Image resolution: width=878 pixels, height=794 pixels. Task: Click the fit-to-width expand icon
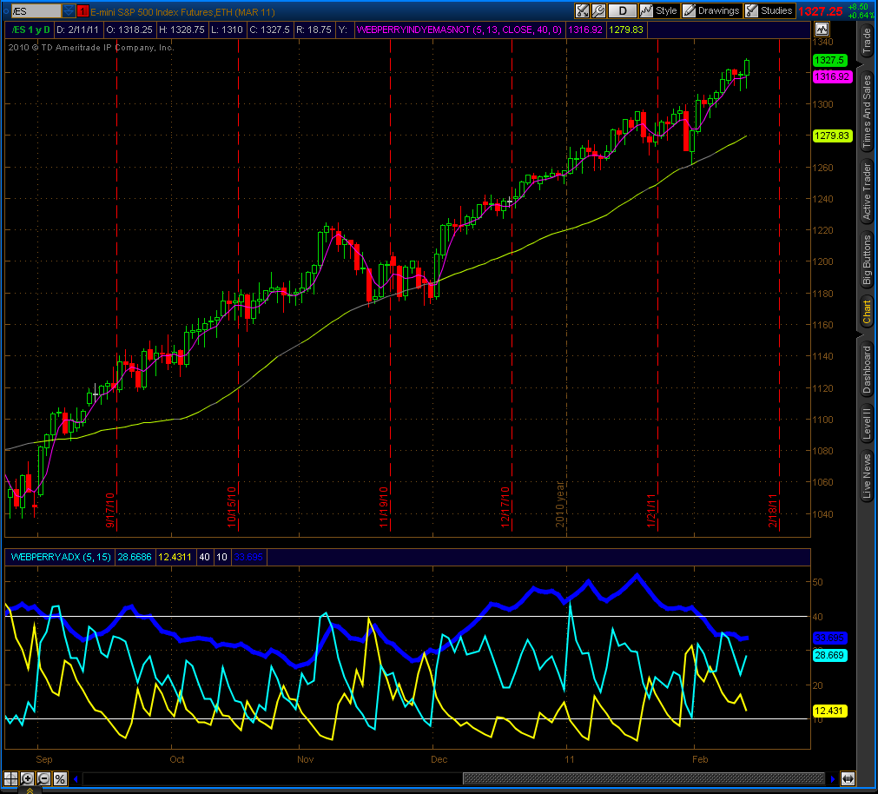pyautogui.click(x=848, y=778)
